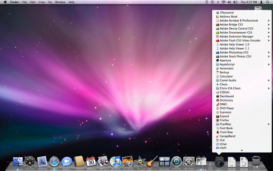Open Finder from the Dock
Image resolution: width=273 pixels, height=171 pixels.
18,161
